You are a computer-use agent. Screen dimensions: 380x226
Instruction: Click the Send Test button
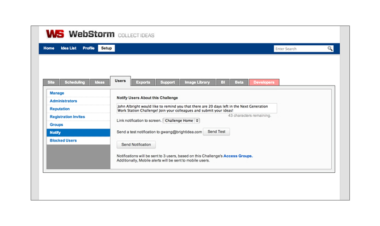tap(217, 131)
